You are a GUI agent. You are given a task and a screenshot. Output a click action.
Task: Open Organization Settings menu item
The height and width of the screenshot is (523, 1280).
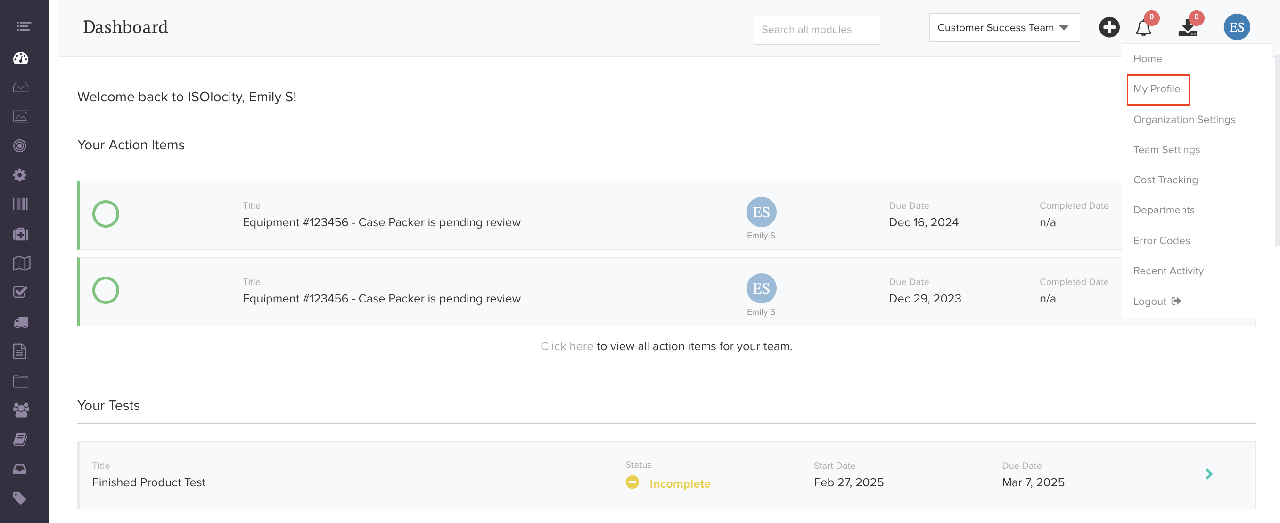point(1183,120)
